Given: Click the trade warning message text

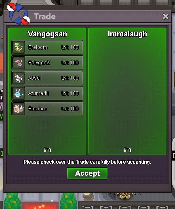Looking at the screenshot, I should pyautogui.click(x=87, y=162).
